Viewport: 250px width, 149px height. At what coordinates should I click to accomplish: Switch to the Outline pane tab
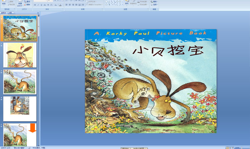coord(10,13)
